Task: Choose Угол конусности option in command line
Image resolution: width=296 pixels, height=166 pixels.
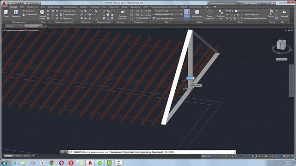Action: coord(143,152)
